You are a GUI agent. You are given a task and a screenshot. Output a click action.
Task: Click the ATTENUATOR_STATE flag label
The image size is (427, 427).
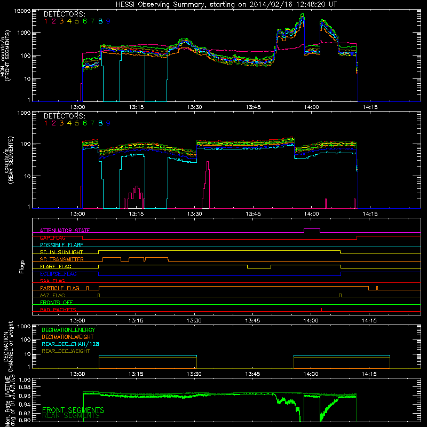(x=65, y=231)
